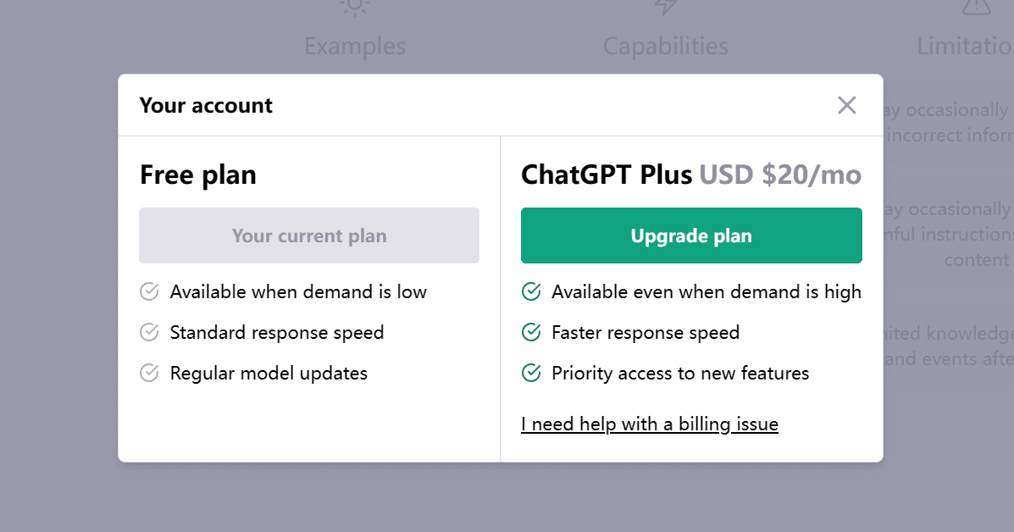
Task: Click the Your account dialog title
Action: pos(206,106)
